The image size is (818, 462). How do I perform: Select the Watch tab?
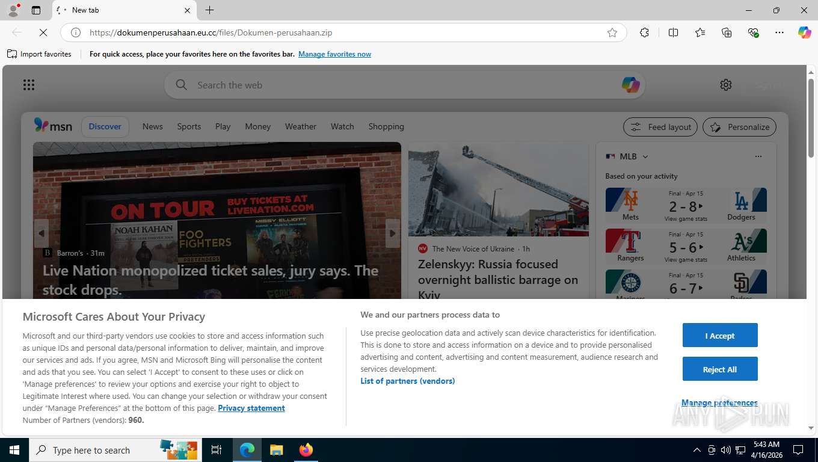342,126
